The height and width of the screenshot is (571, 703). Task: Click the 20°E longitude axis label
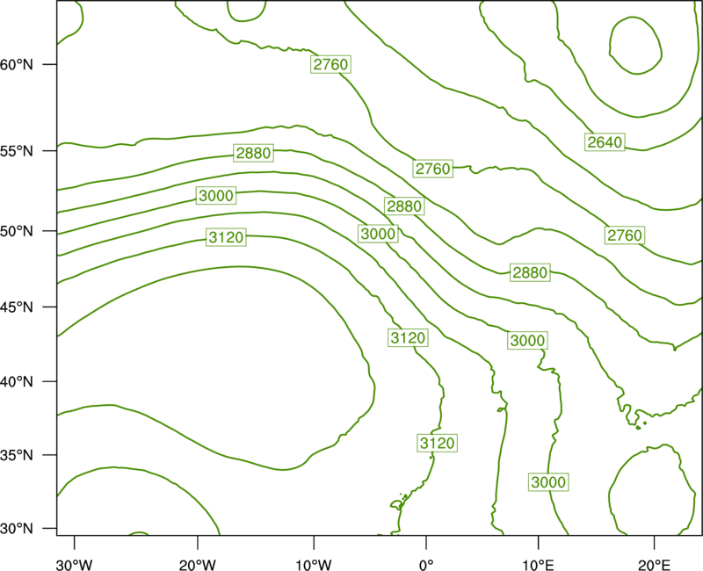[654, 565]
